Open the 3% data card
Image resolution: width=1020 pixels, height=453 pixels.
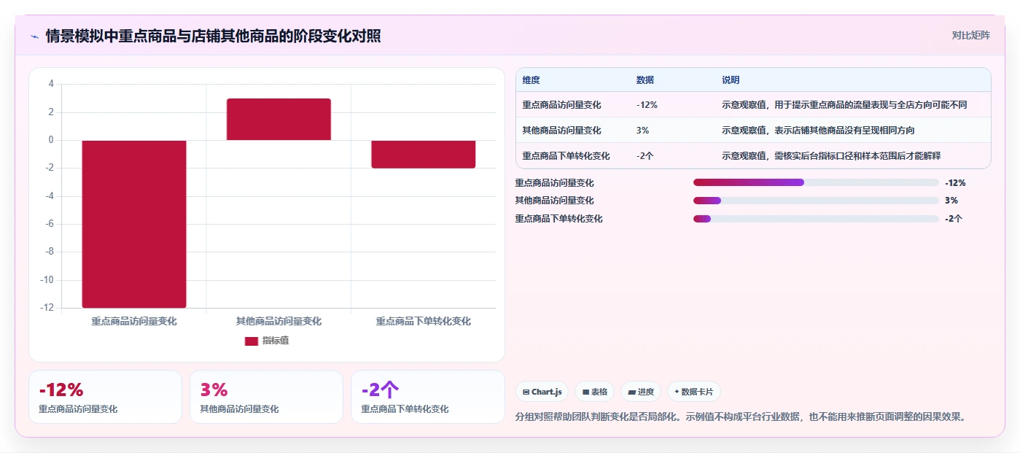266,397
